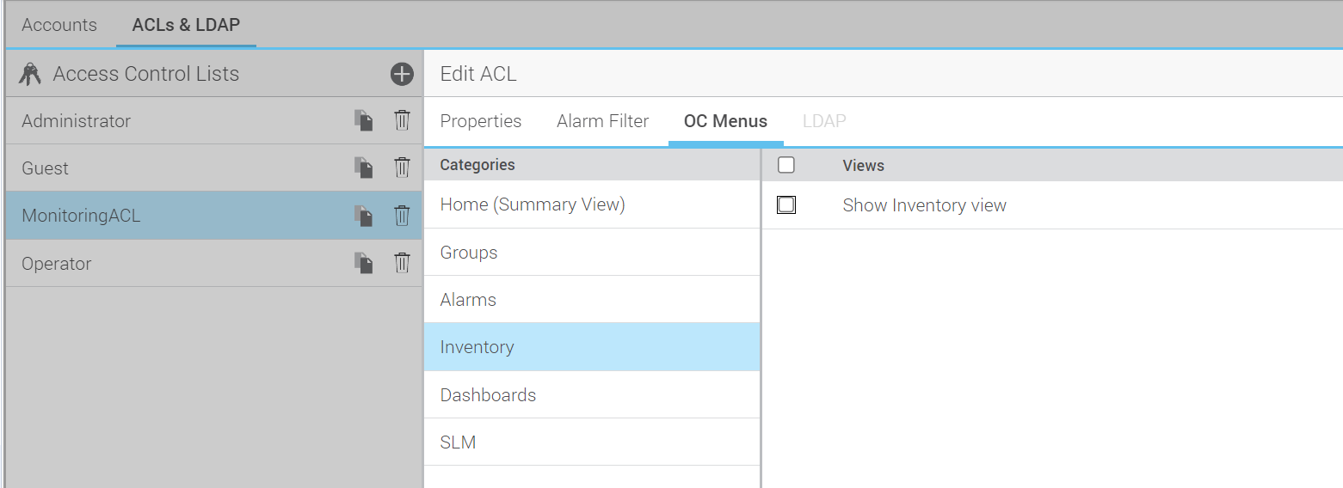Duplicate the Guest ACL
This screenshot has width=1343, height=488.
pyautogui.click(x=364, y=168)
